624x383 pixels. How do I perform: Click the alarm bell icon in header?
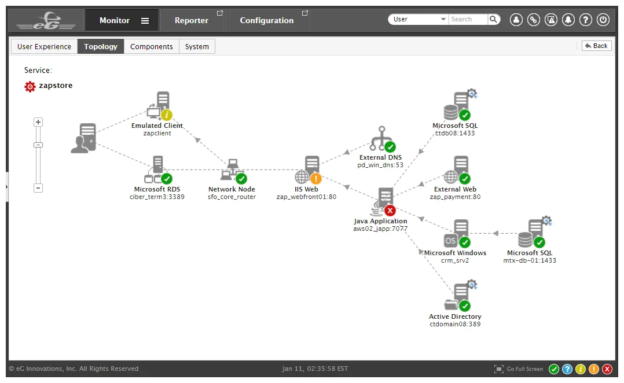[x=568, y=20]
